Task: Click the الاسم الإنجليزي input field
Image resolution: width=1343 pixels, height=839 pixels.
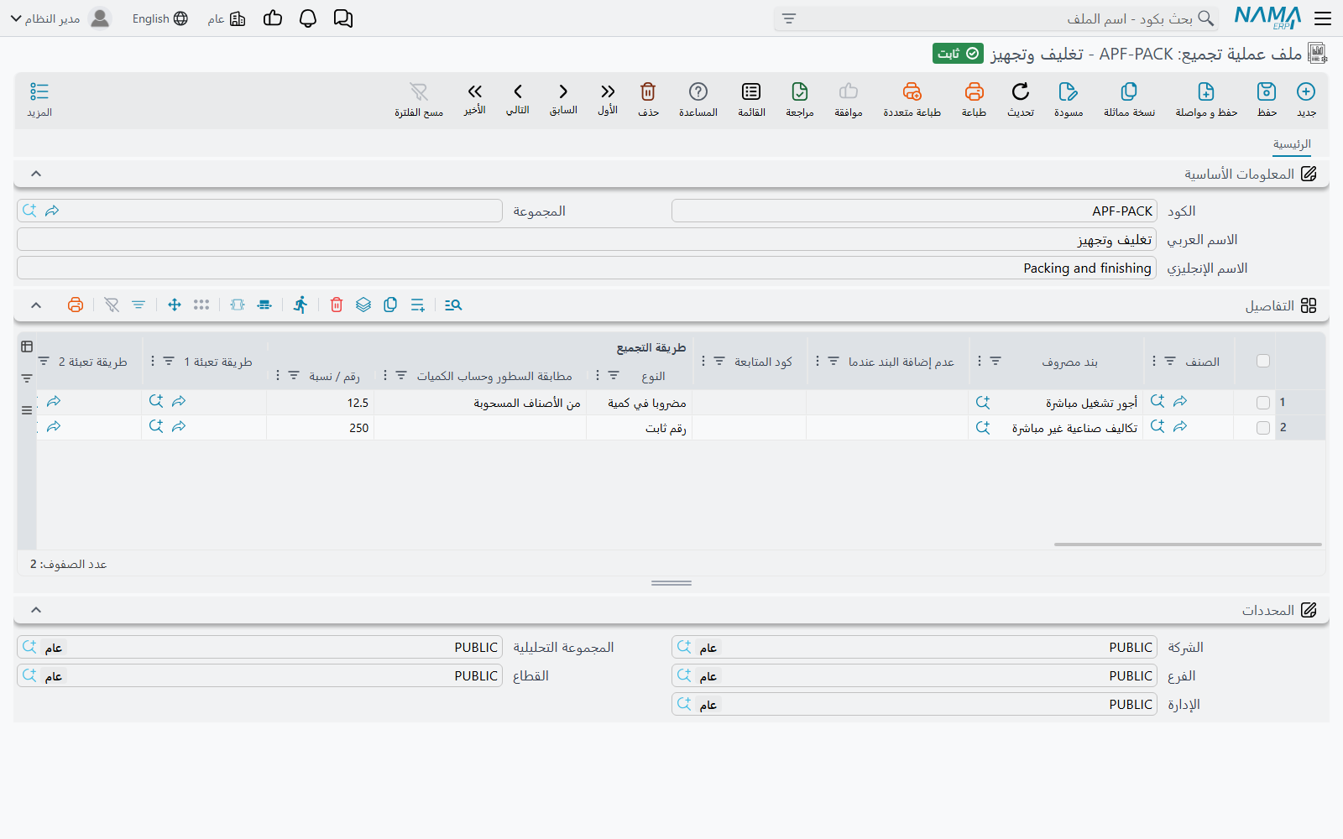Action: point(587,268)
